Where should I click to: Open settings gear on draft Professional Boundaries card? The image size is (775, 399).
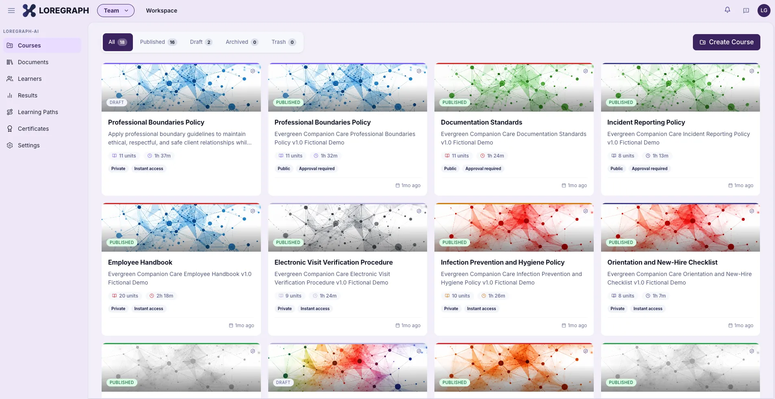tap(253, 71)
